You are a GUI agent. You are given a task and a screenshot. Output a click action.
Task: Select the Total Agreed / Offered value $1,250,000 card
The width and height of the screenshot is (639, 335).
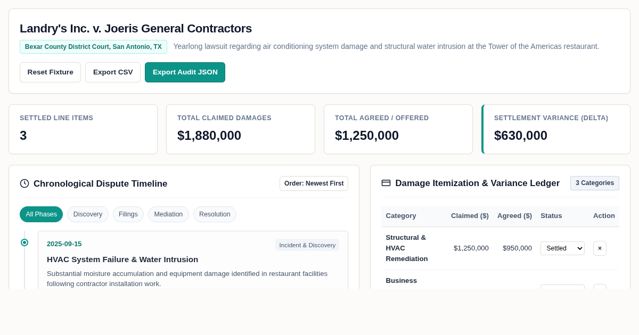coord(398,129)
